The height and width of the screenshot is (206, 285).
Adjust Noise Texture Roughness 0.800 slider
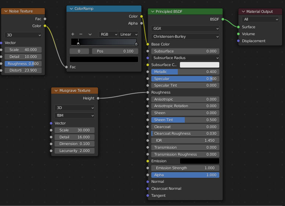pyautogui.click(x=23, y=64)
